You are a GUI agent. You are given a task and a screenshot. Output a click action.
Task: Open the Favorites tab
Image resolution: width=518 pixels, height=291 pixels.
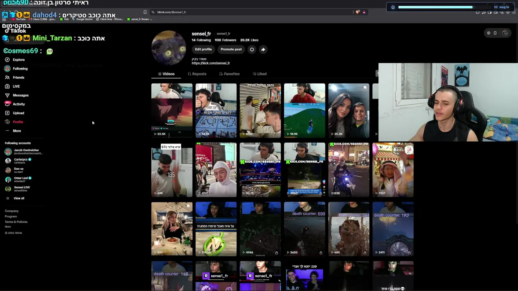pos(229,74)
